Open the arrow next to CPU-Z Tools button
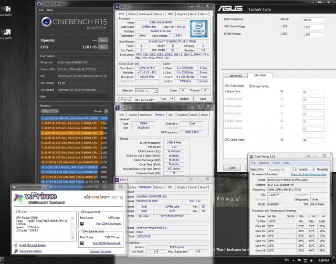The width and height of the screenshot is (336, 264). [172, 99]
